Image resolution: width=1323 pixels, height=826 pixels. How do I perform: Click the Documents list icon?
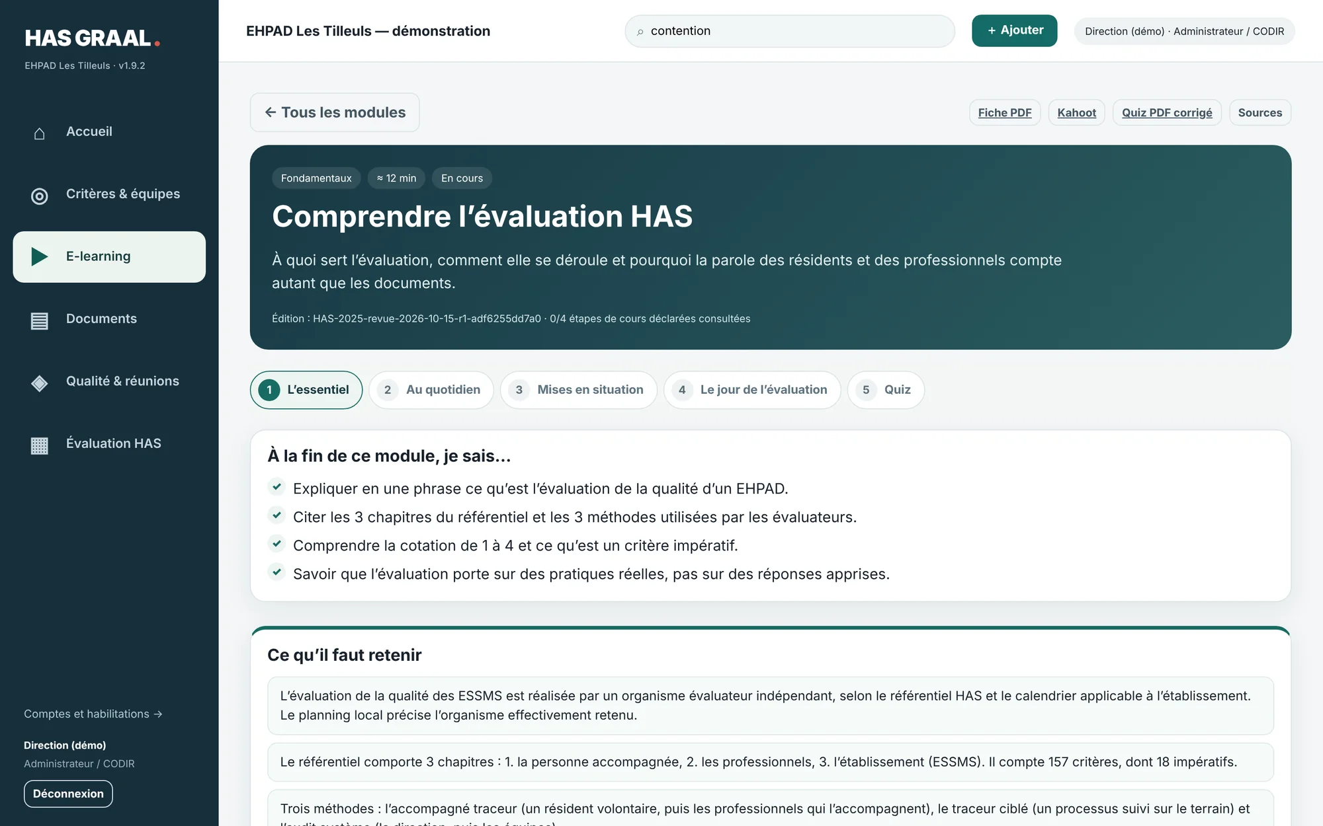[40, 321]
